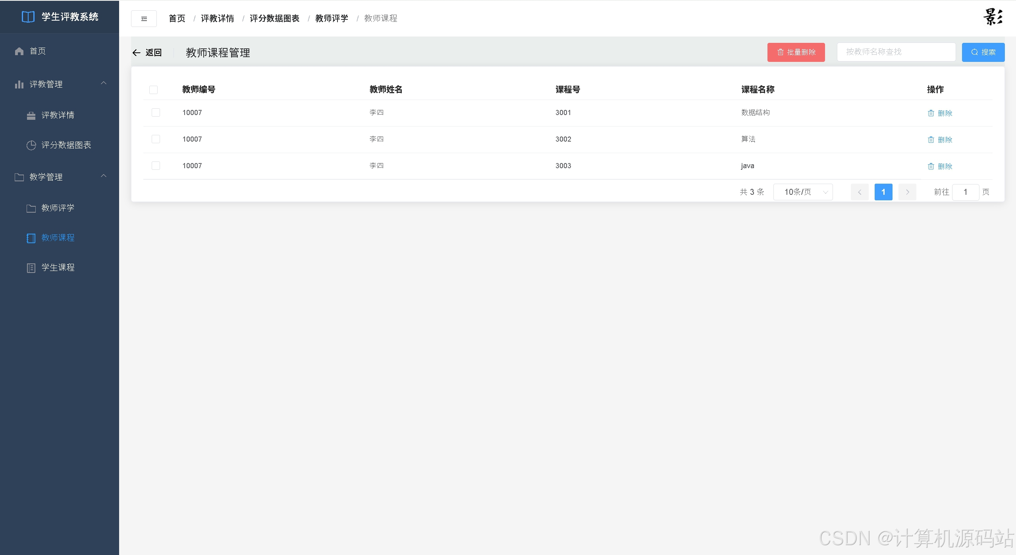Click the book logo icon beside 学生评教系统

click(28, 17)
